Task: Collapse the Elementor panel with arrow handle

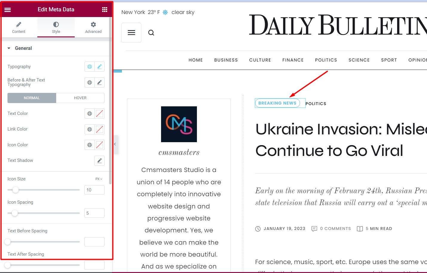Action: (x=115, y=144)
